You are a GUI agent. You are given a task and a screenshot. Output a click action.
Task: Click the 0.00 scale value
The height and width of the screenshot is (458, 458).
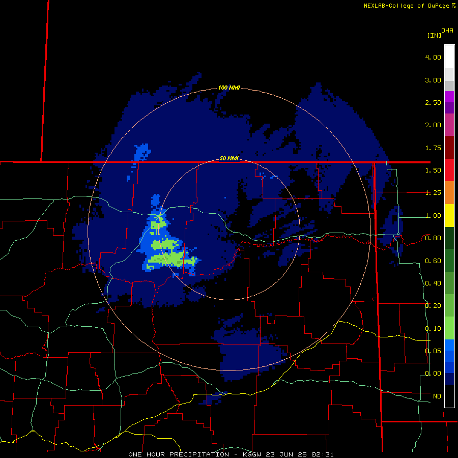pos(433,374)
